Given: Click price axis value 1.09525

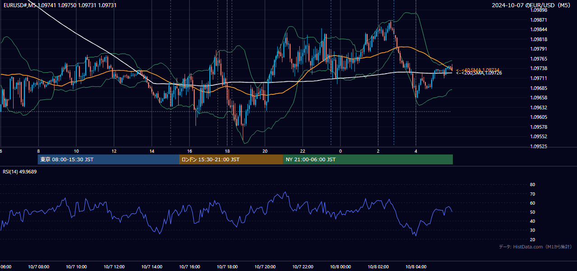Looking at the screenshot, I should [539, 146].
